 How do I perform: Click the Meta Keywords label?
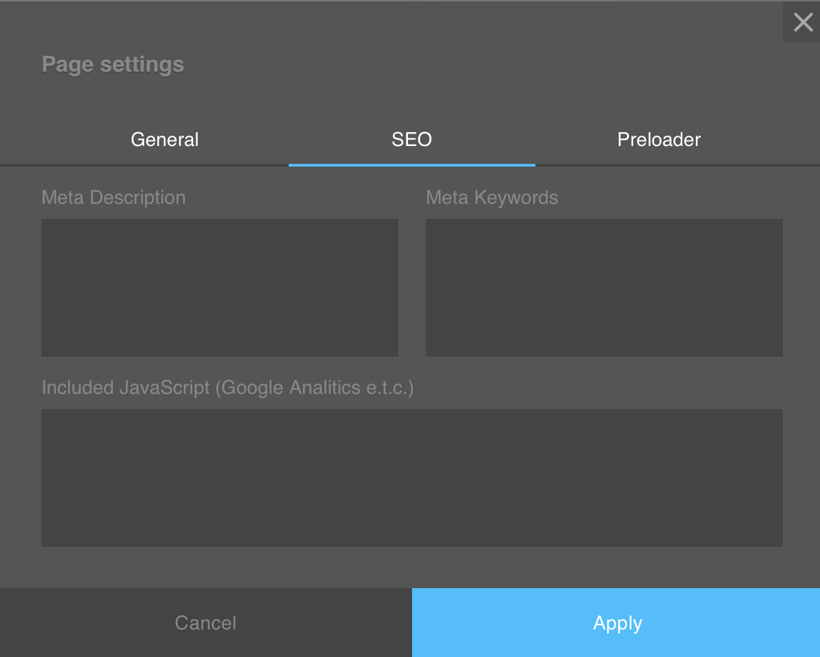[491, 198]
